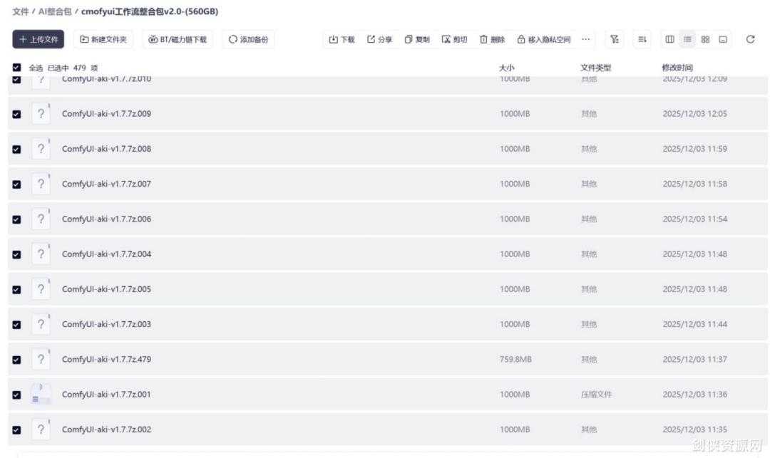
Task: Create a new folder with 新建文件夹
Action: pos(103,40)
